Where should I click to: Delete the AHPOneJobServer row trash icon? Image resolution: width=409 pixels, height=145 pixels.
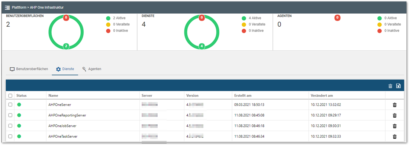pos(394,126)
